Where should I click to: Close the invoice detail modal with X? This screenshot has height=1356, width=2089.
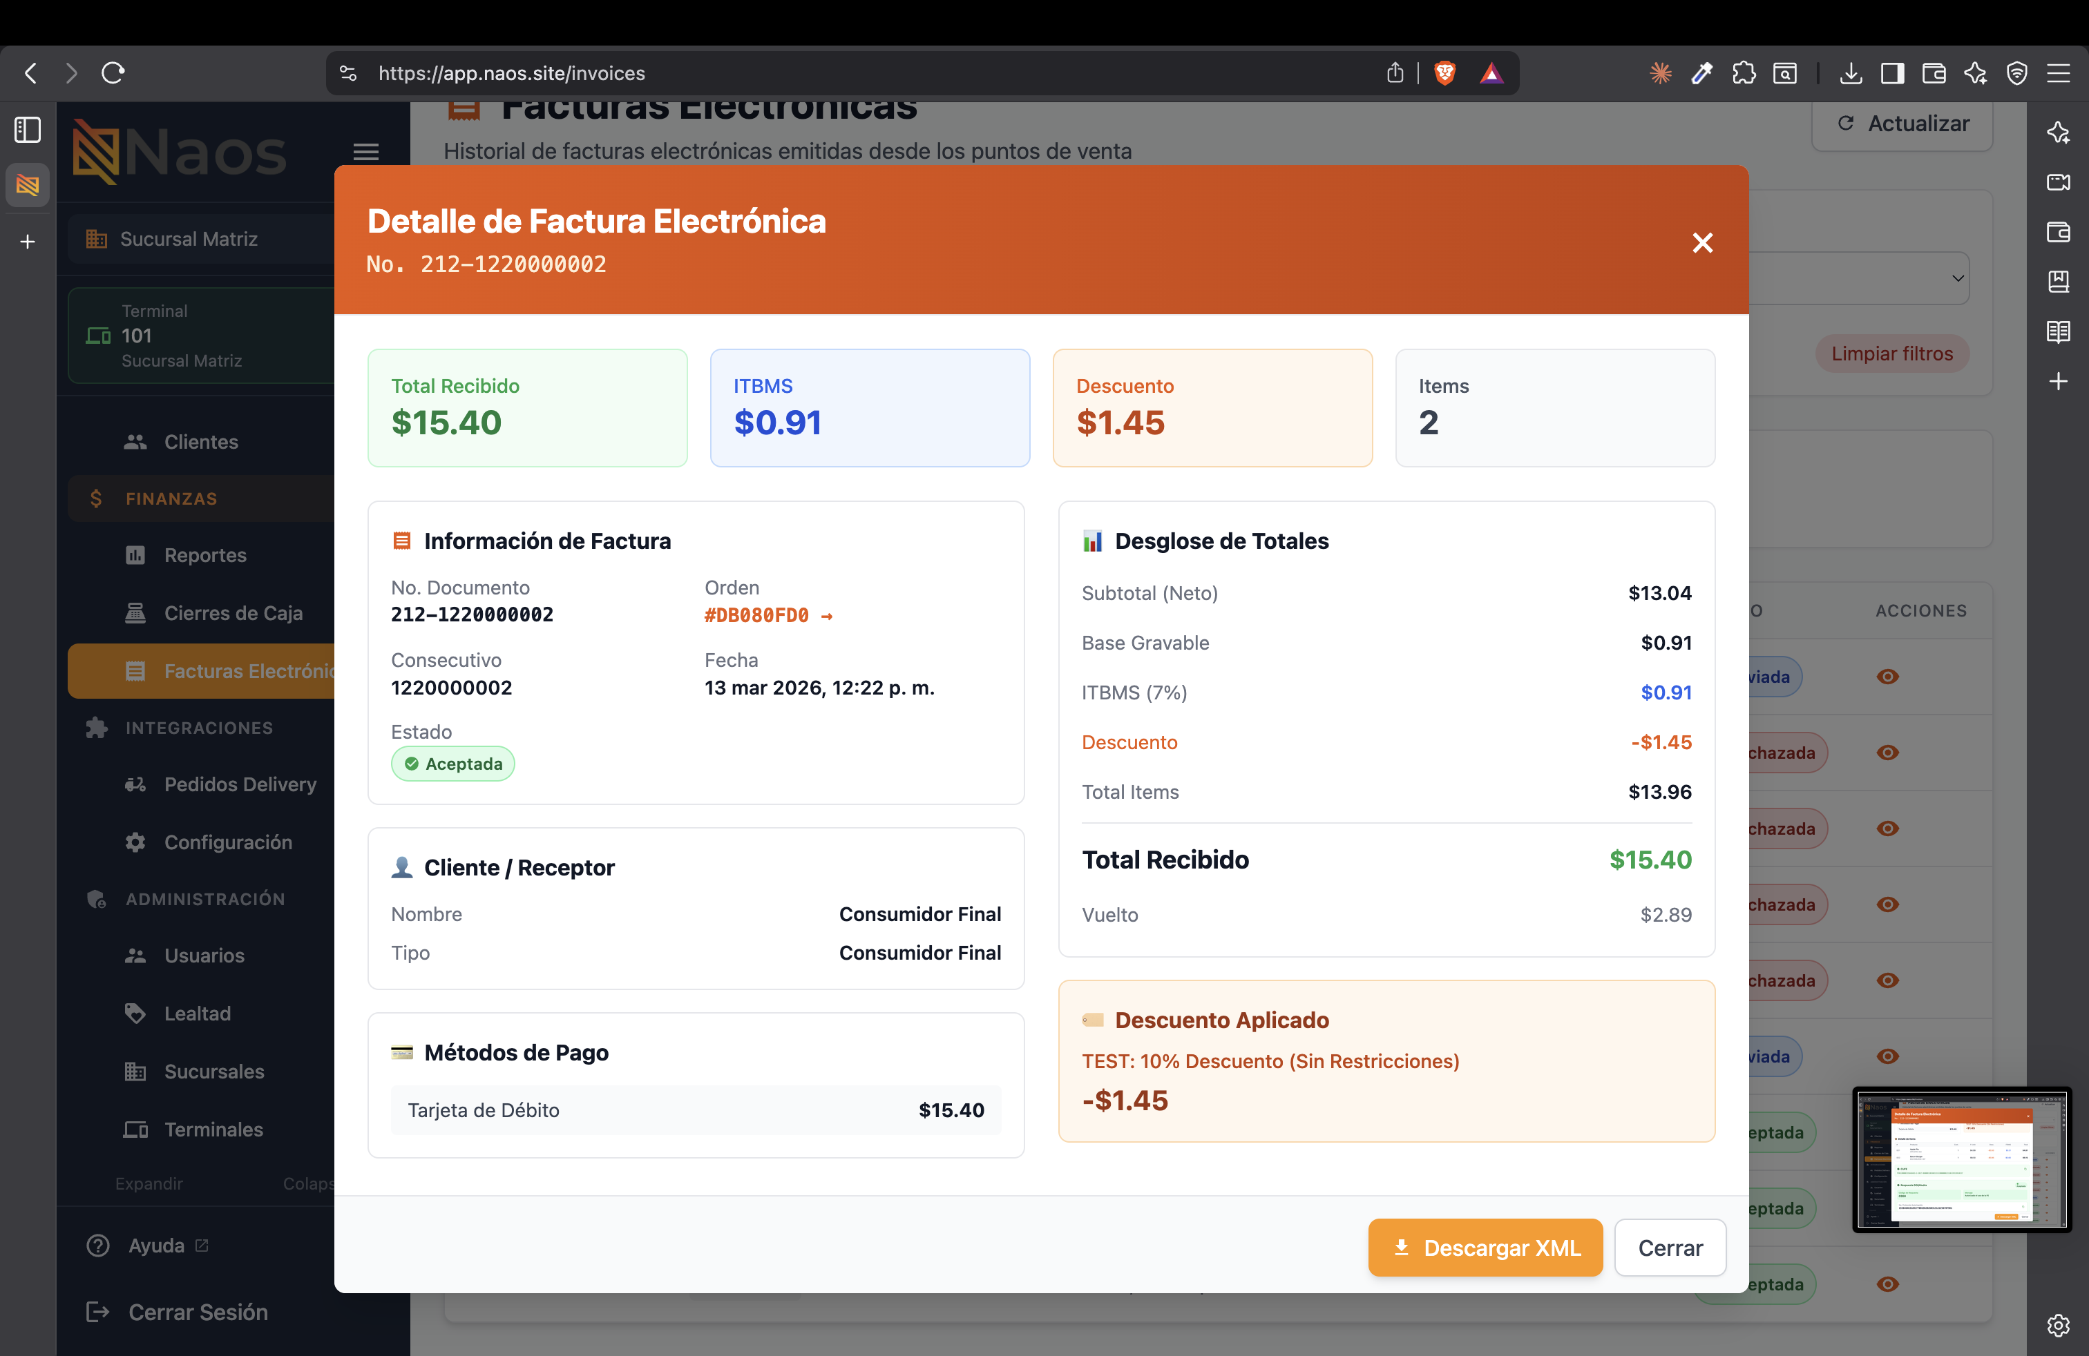coord(1702,243)
